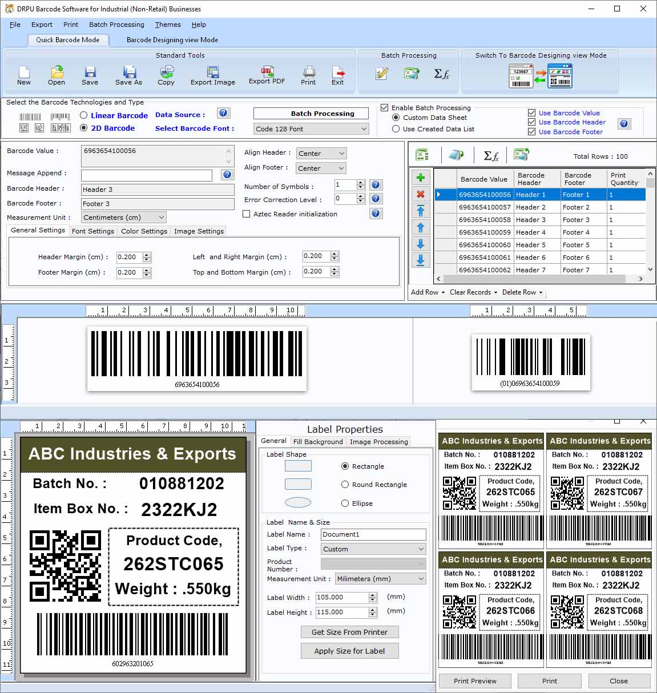Click the Copy icon in Standard Tools
657x693 pixels.
pos(166,72)
